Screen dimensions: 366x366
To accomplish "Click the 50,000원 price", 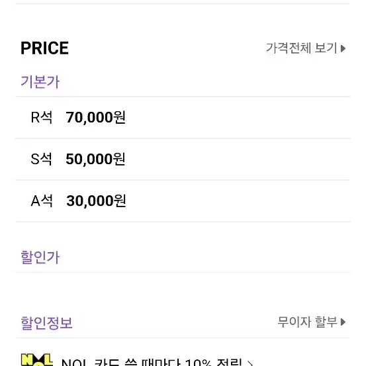I will (95, 159).
